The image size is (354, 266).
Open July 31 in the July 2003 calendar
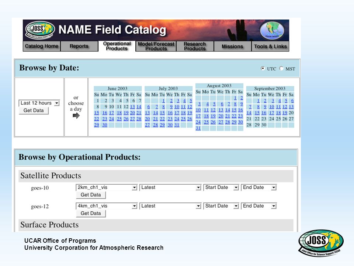pyautogui.click(x=177, y=125)
